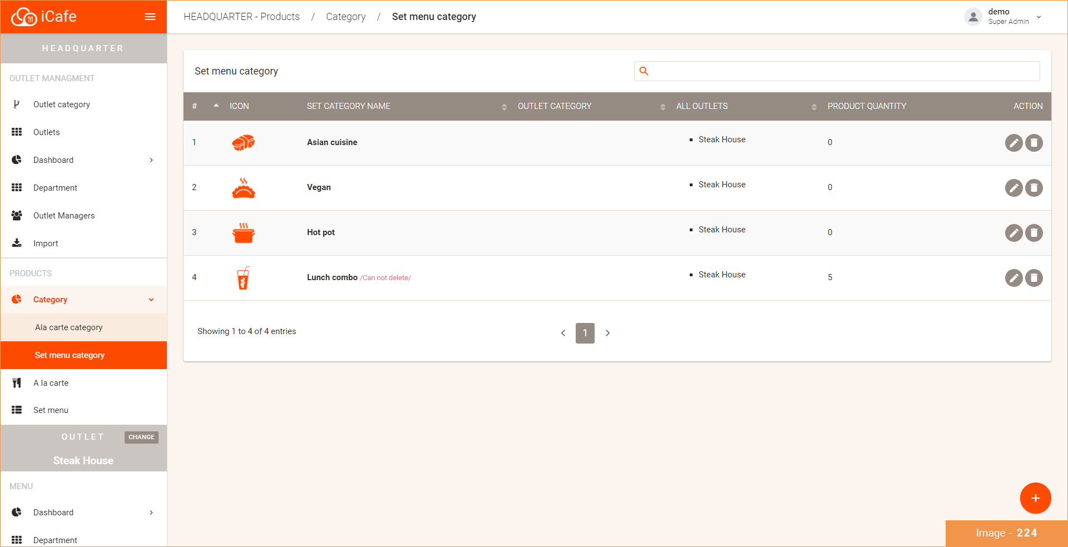Go to previous page arrow
This screenshot has height=547, width=1068.
tap(563, 333)
